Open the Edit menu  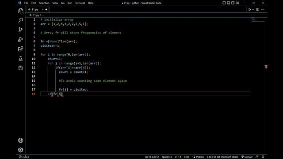(34, 3)
